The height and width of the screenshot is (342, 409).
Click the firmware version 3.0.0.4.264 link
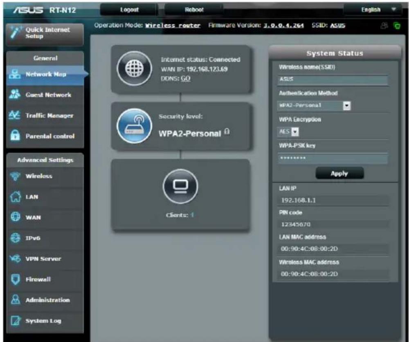(x=283, y=26)
